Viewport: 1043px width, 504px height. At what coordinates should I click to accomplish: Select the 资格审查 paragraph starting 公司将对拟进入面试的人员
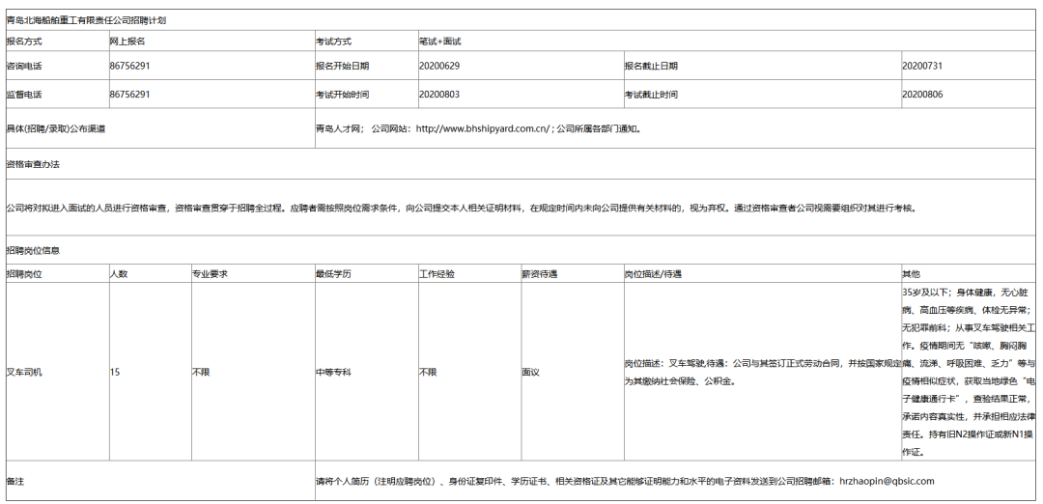[463, 208]
